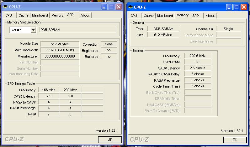Click Cycle Time (Tras) 7 clocks value

pos(198,86)
